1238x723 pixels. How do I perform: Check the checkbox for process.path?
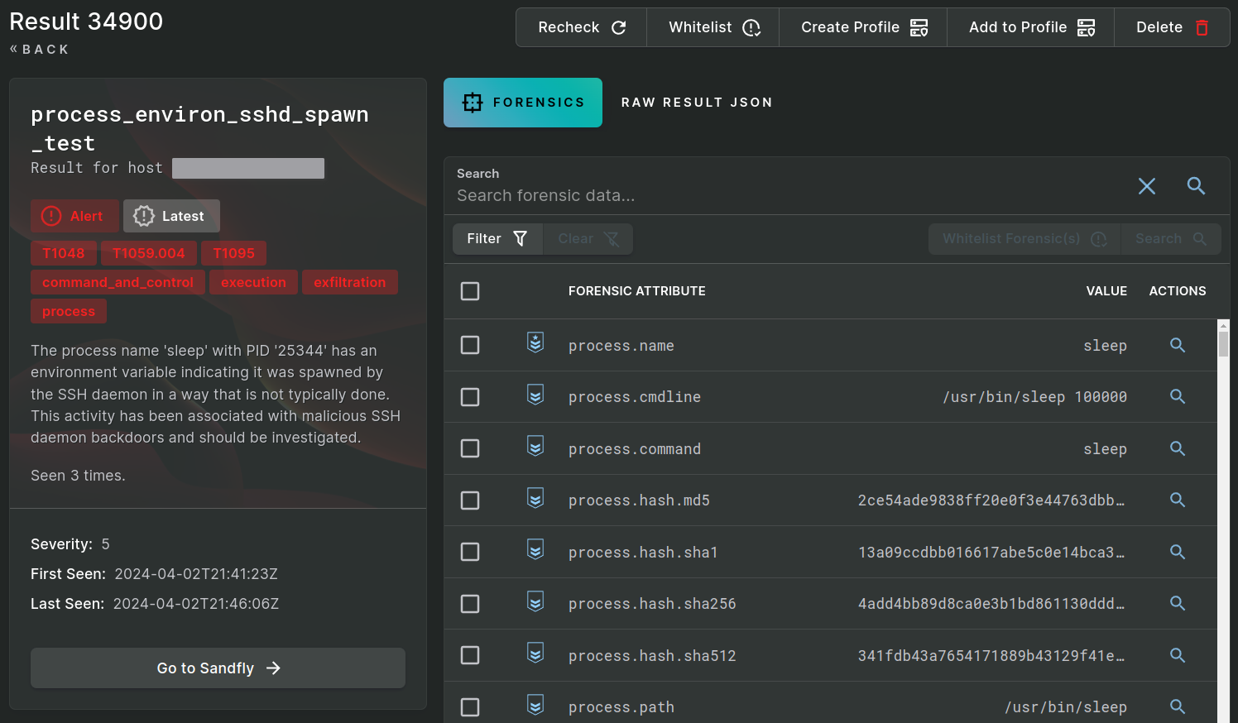470,706
